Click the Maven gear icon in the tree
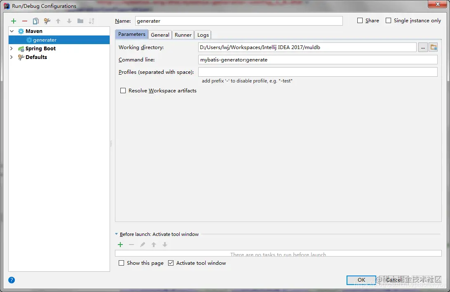This screenshot has height=292, width=450. (x=21, y=31)
